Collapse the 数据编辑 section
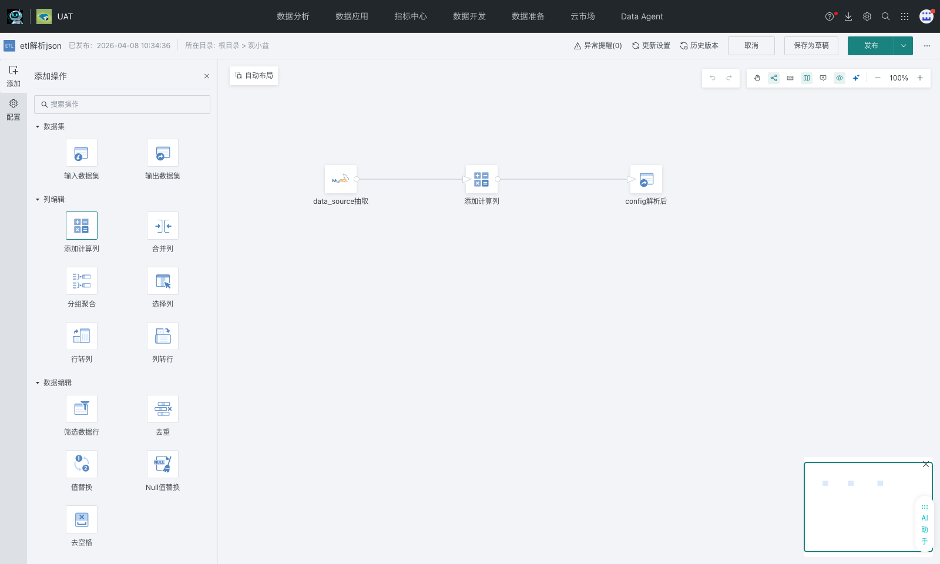 point(38,383)
